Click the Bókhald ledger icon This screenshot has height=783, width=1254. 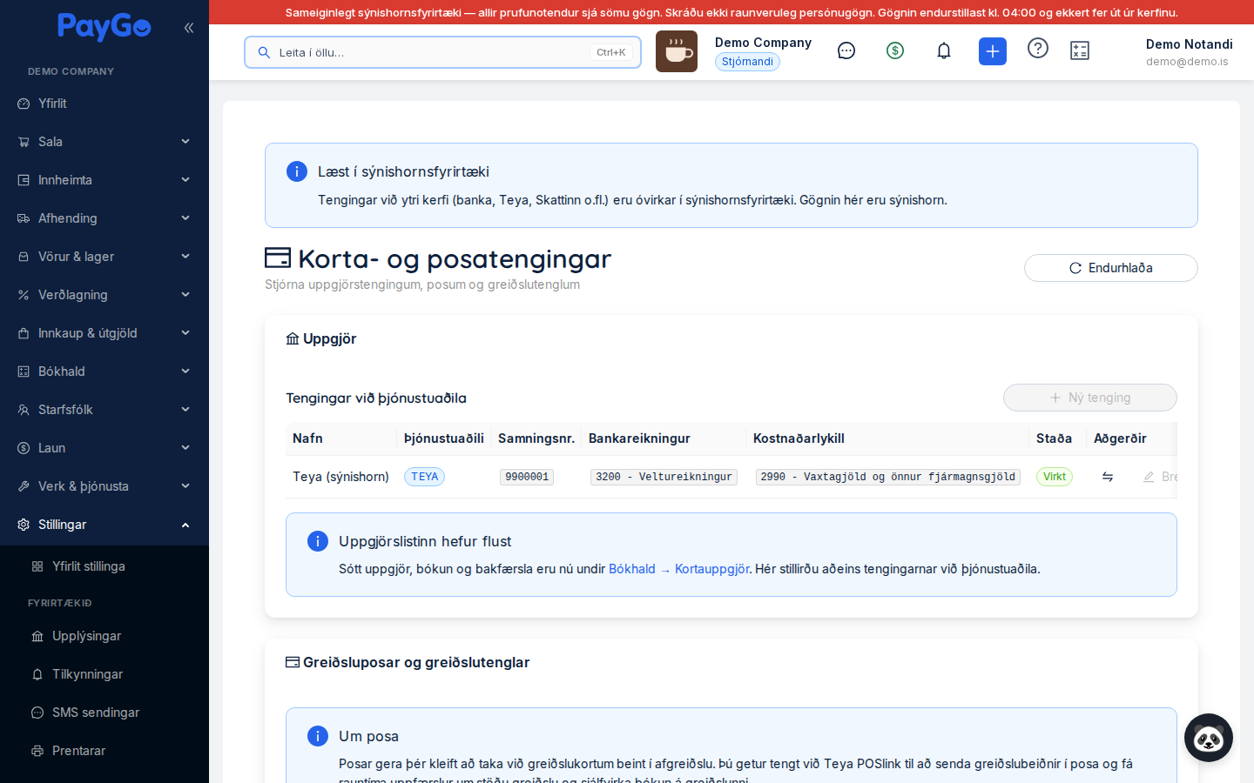point(24,371)
